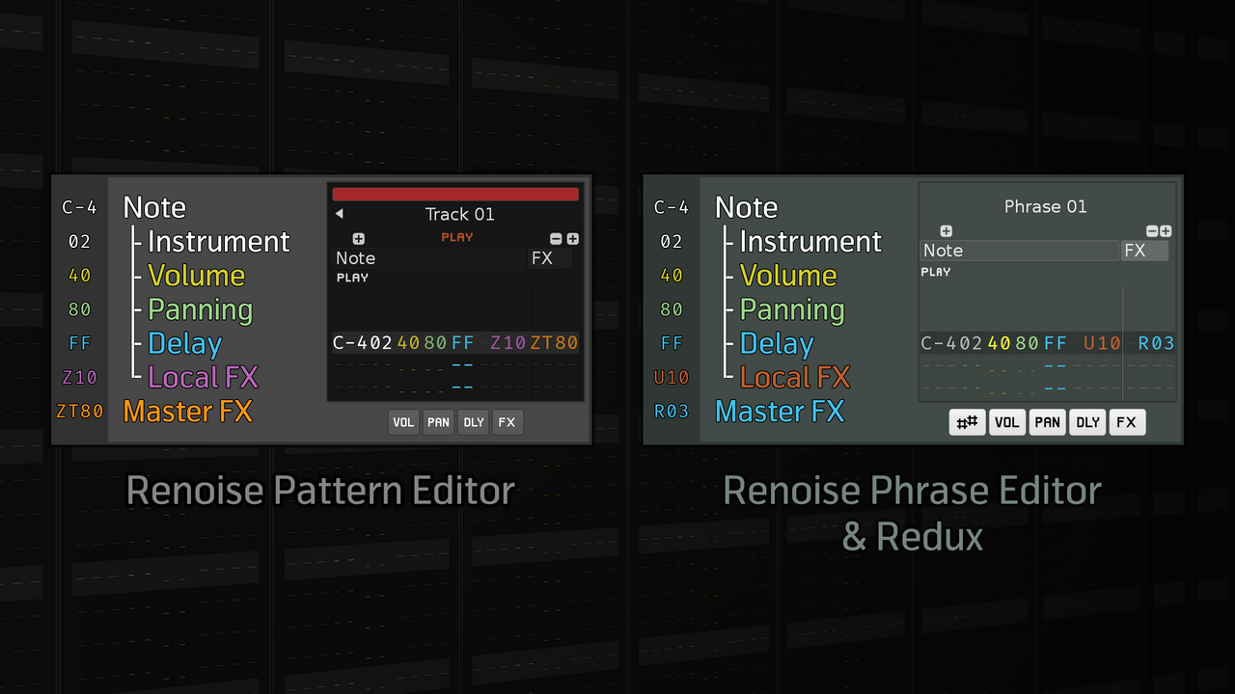Toggle DLY column in the Pattern Editor
This screenshot has height=694, width=1235.
(473, 422)
